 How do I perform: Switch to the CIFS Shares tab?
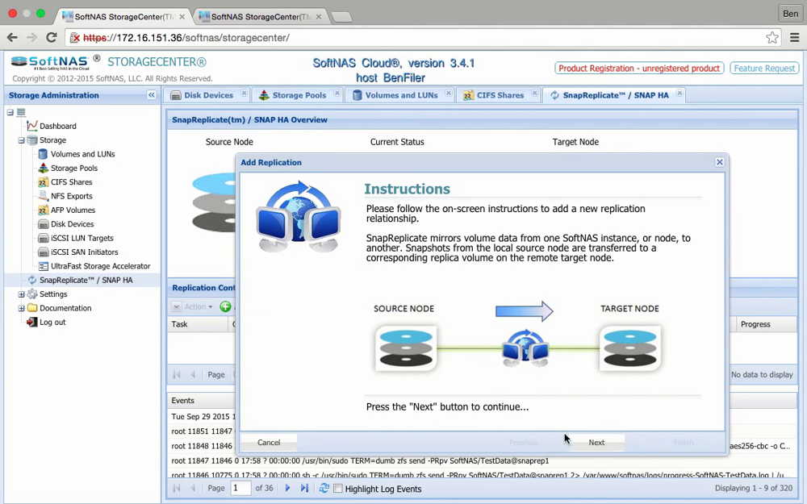tap(500, 95)
